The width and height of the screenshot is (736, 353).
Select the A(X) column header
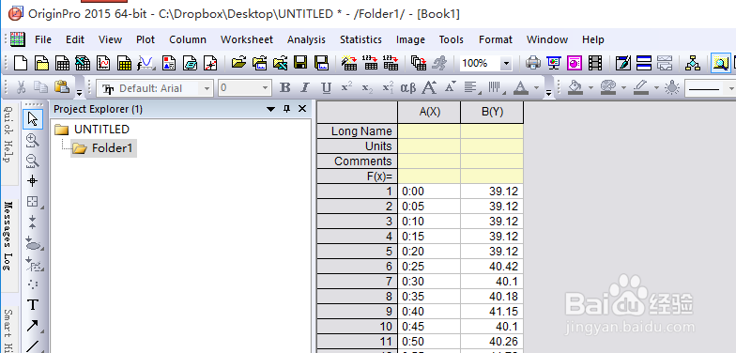429,113
